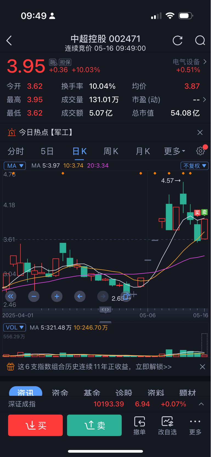The height and width of the screenshot is (457, 211).
Task: Open the search icon
Action: (200, 41)
